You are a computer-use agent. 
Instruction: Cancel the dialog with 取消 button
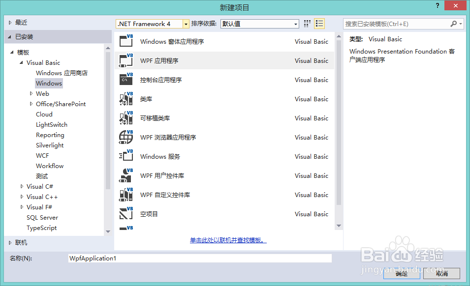441,273
